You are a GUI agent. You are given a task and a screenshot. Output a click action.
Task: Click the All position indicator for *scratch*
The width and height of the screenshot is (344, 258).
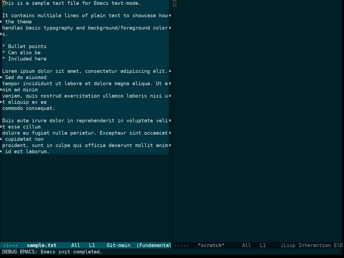point(246,245)
